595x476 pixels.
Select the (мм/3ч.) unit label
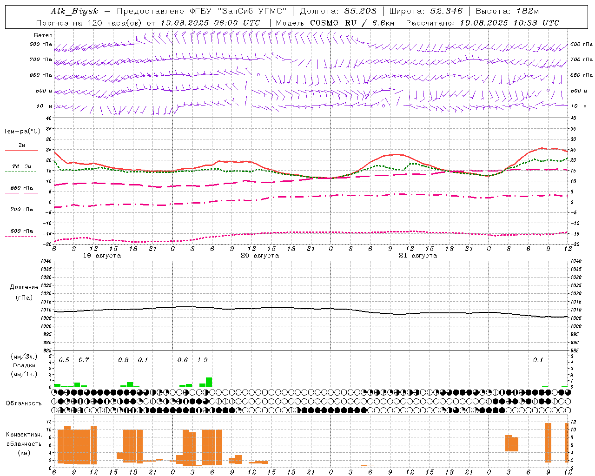[x=24, y=357]
